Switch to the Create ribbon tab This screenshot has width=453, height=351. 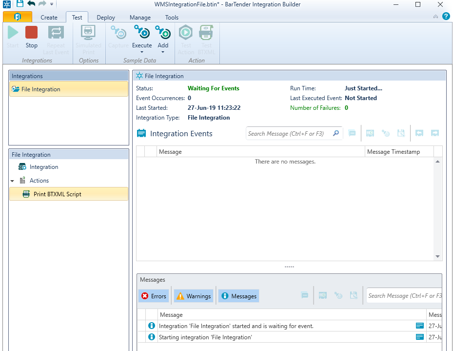[x=49, y=18]
